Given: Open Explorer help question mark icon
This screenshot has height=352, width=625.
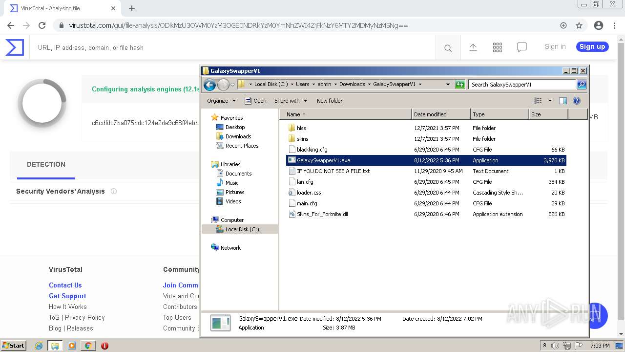Looking at the screenshot, I should tap(576, 101).
